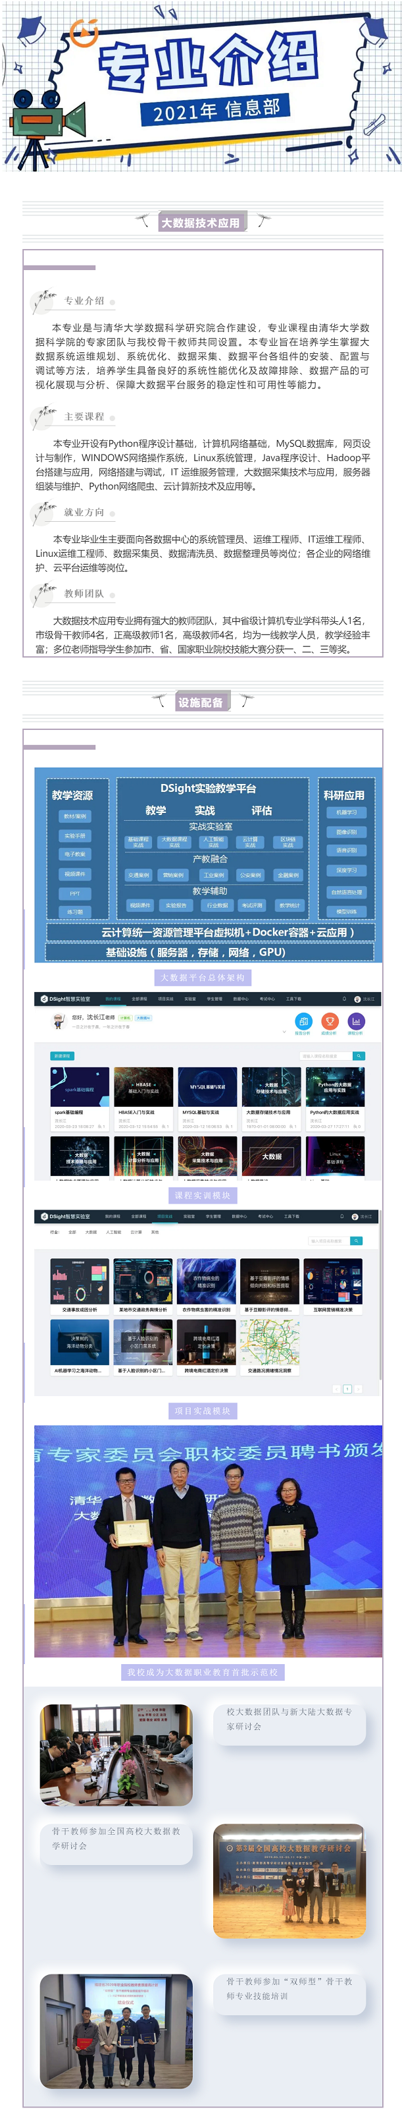Screen dimensions: 402x2124
Task: Click page 1 in the project list pagination
Action: pyautogui.click(x=347, y=1389)
